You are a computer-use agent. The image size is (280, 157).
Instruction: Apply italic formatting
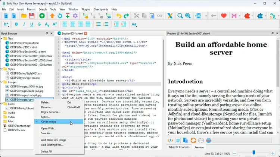(x=24, y=24)
